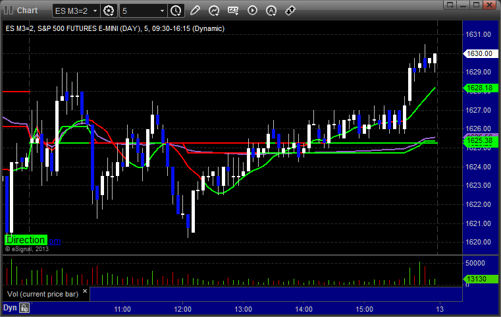This screenshot has height=317, width=501.
Task: Click the green Direction label on chart
Action: (x=26, y=240)
